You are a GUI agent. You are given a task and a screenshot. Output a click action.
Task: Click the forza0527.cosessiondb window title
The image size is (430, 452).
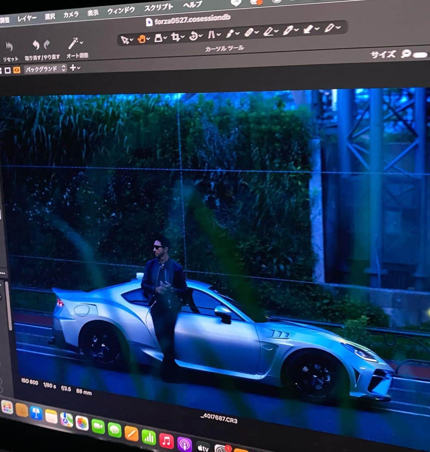(192, 19)
